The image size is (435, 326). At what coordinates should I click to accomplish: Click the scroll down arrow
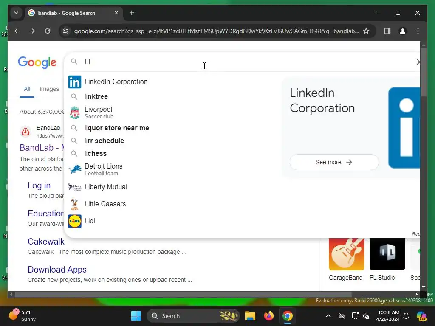click(424, 287)
